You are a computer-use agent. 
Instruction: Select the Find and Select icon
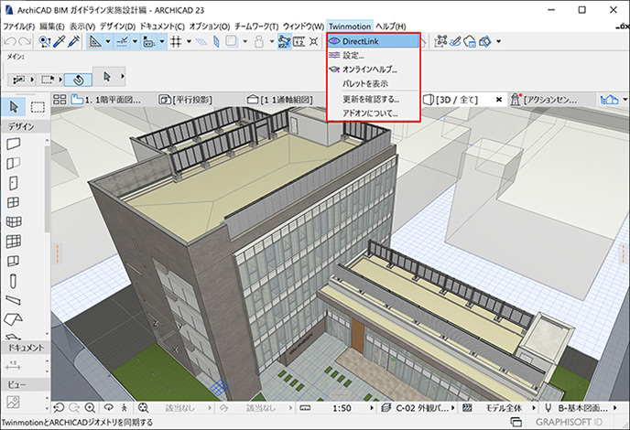45,41
